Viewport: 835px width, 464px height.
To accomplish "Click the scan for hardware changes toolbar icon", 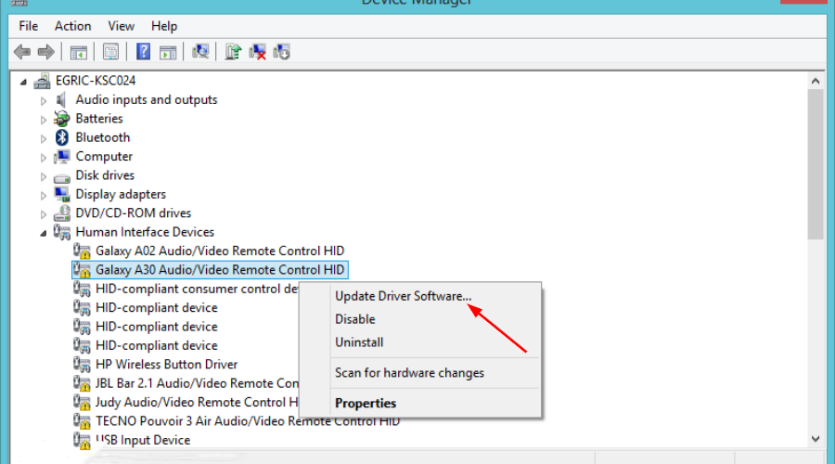I will point(199,52).
